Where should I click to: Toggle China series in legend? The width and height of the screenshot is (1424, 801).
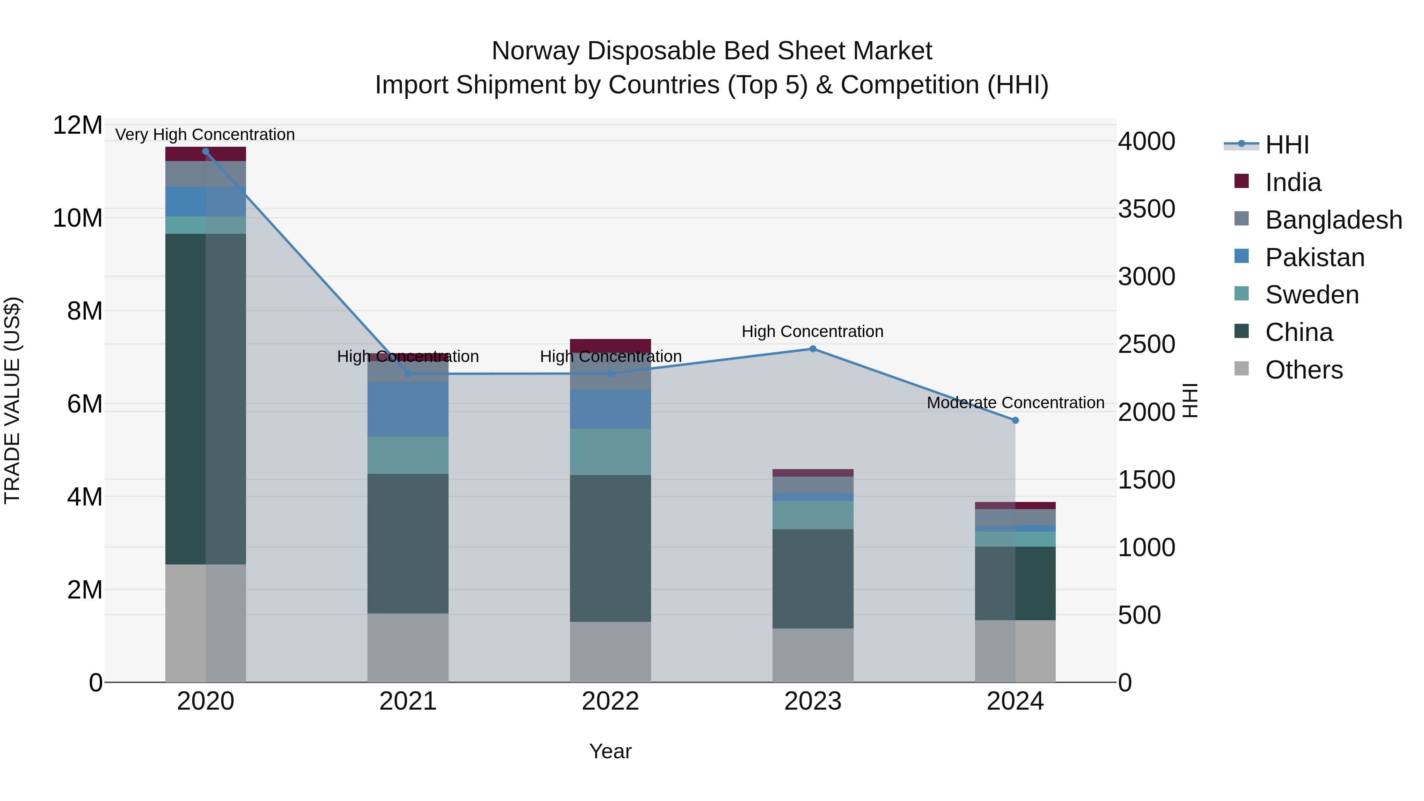click(x=1284, y=332)
